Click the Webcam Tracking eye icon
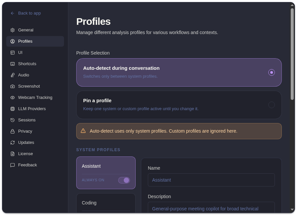The height and width of the screenshot is (215, 297). point(13,98)
